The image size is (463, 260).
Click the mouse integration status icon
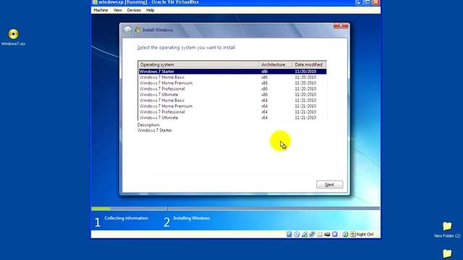pos(345,234)
